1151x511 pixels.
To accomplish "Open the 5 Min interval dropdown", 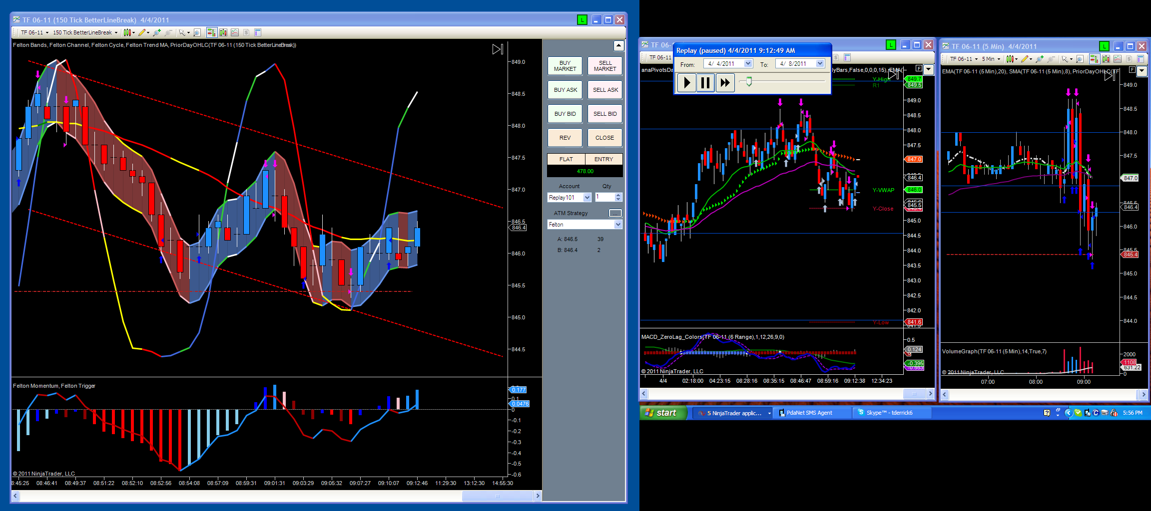I will coord(991,59).
